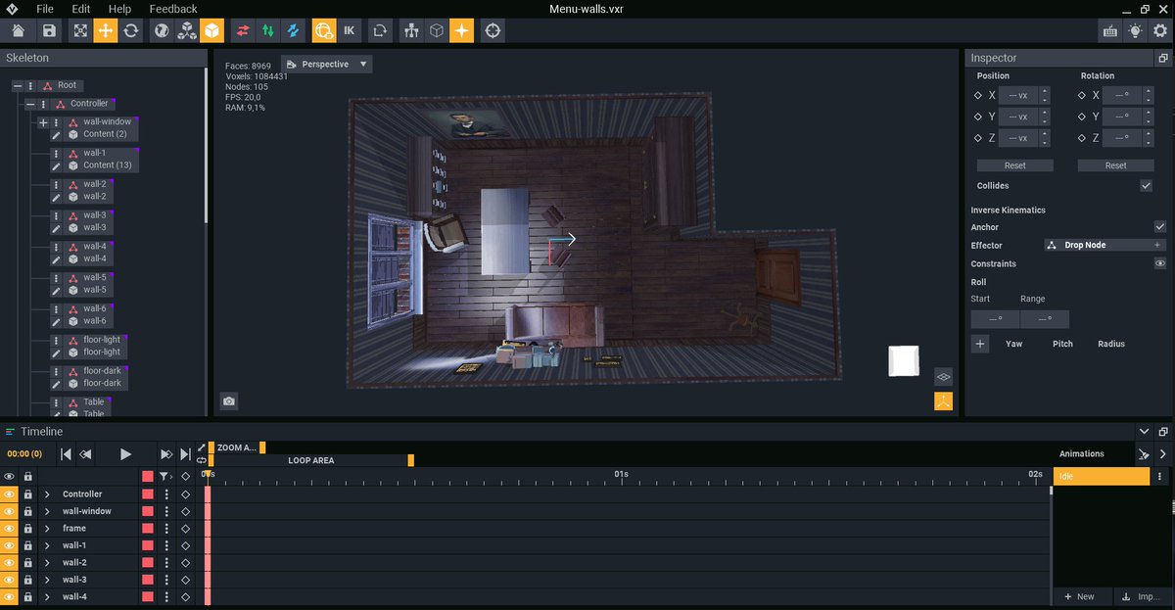Toggle Inverse Kinematics with the IK toolbar icon
1175x610 pixels.
click(x=349, y=30)
